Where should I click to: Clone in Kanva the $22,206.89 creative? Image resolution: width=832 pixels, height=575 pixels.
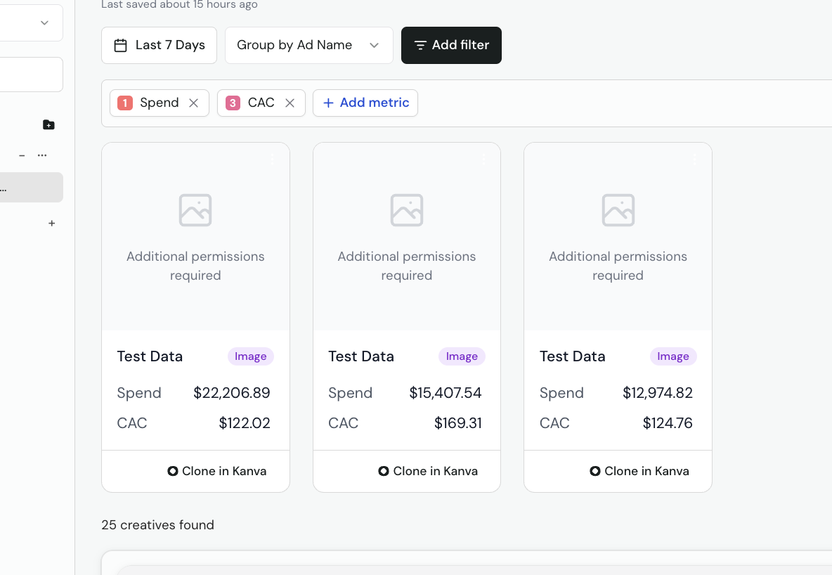pos(217,472)
